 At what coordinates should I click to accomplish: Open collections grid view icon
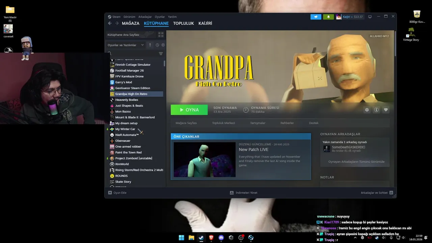(161, 35)
